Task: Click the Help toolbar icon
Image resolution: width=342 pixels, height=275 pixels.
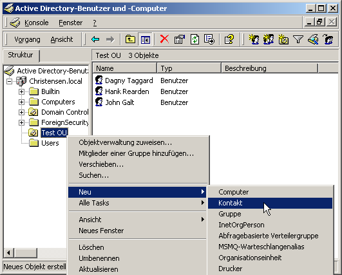Action: (229, 39)
